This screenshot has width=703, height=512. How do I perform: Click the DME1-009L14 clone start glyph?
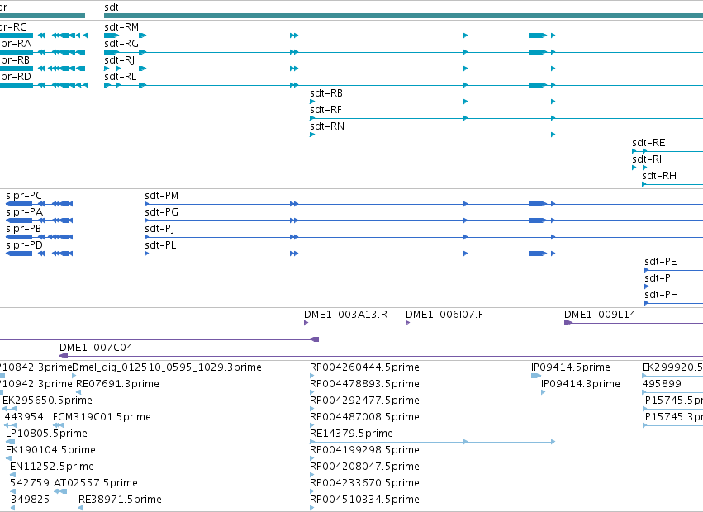click(x=568, y=323)
